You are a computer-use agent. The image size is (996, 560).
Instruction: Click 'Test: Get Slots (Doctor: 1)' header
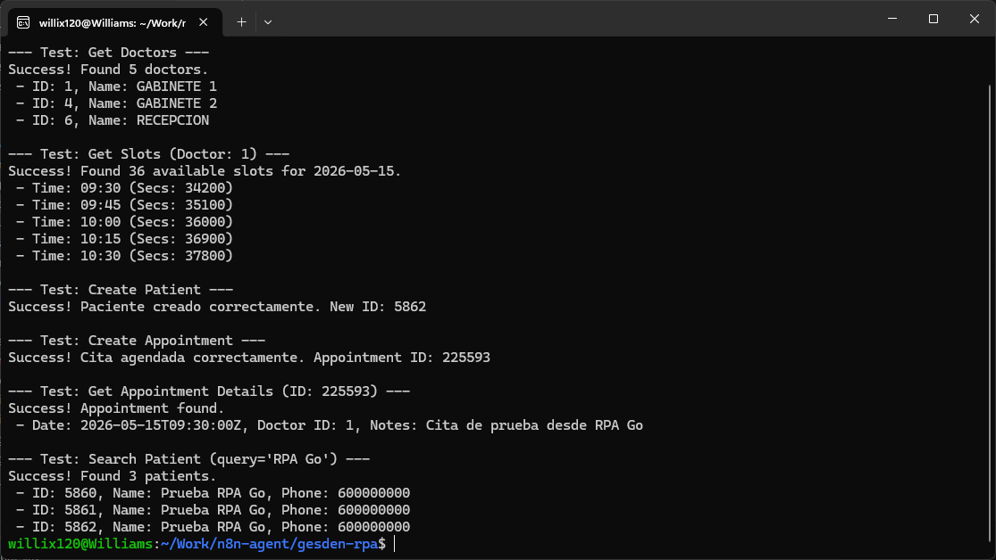coord(148,154)
